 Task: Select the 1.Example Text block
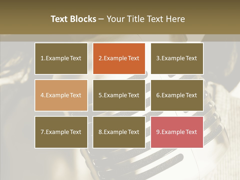pyautogui.click(x=61, y=58)
